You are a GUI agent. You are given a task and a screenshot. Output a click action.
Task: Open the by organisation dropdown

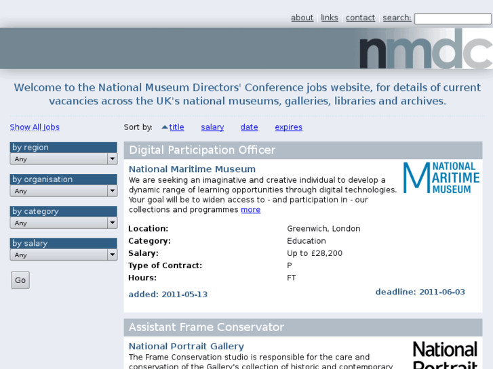point(64,191)
